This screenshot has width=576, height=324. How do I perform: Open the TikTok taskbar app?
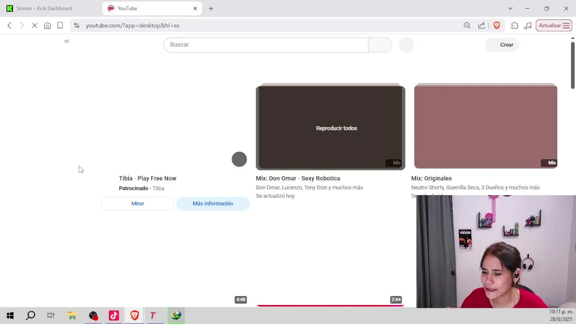(x=114, y=316)
